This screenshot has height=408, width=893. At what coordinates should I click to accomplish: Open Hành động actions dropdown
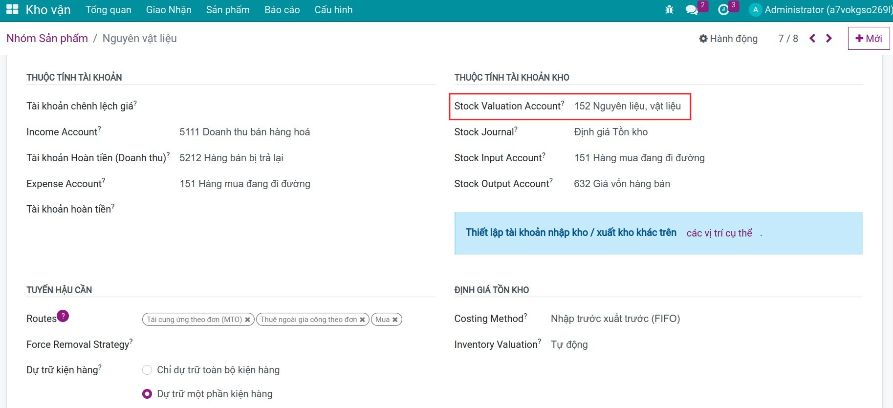pos(728,39)
